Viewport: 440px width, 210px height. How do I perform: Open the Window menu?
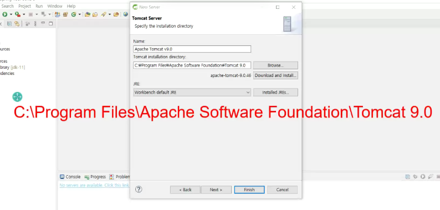click(55, 6)
